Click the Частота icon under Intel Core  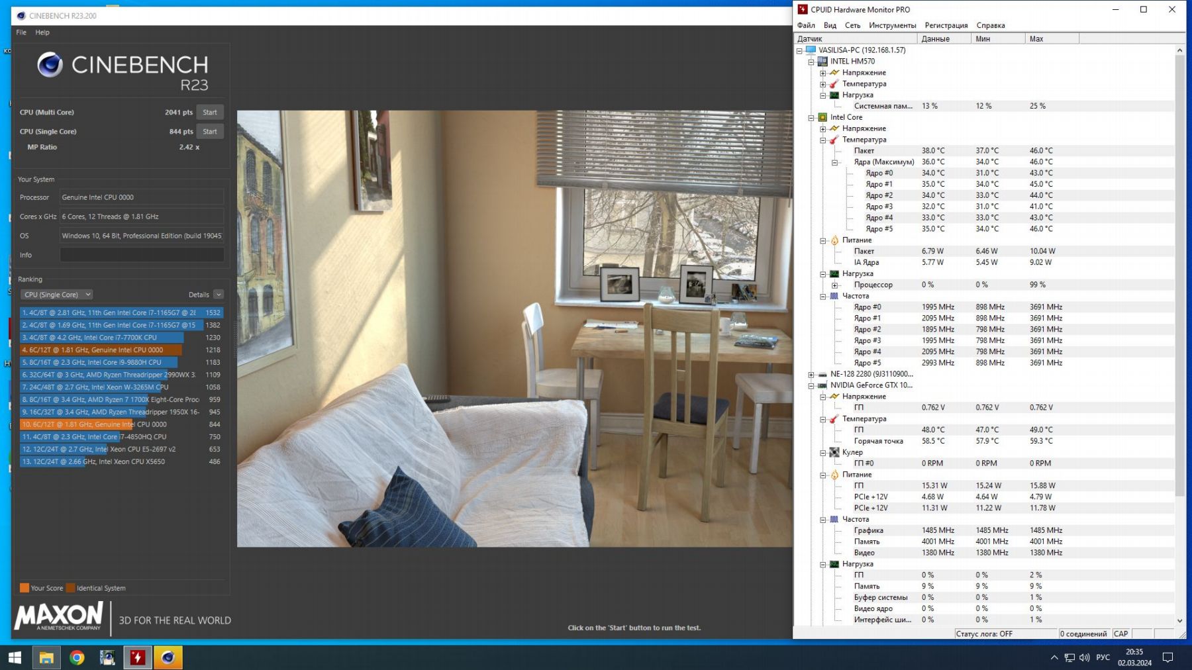(834, 296)
